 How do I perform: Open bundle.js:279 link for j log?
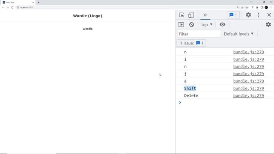(248, 74)
